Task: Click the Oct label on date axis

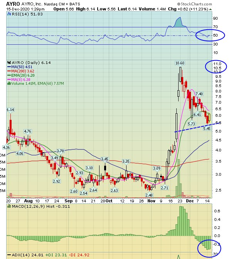Action: pyautogui.click(x=109, y=201)
